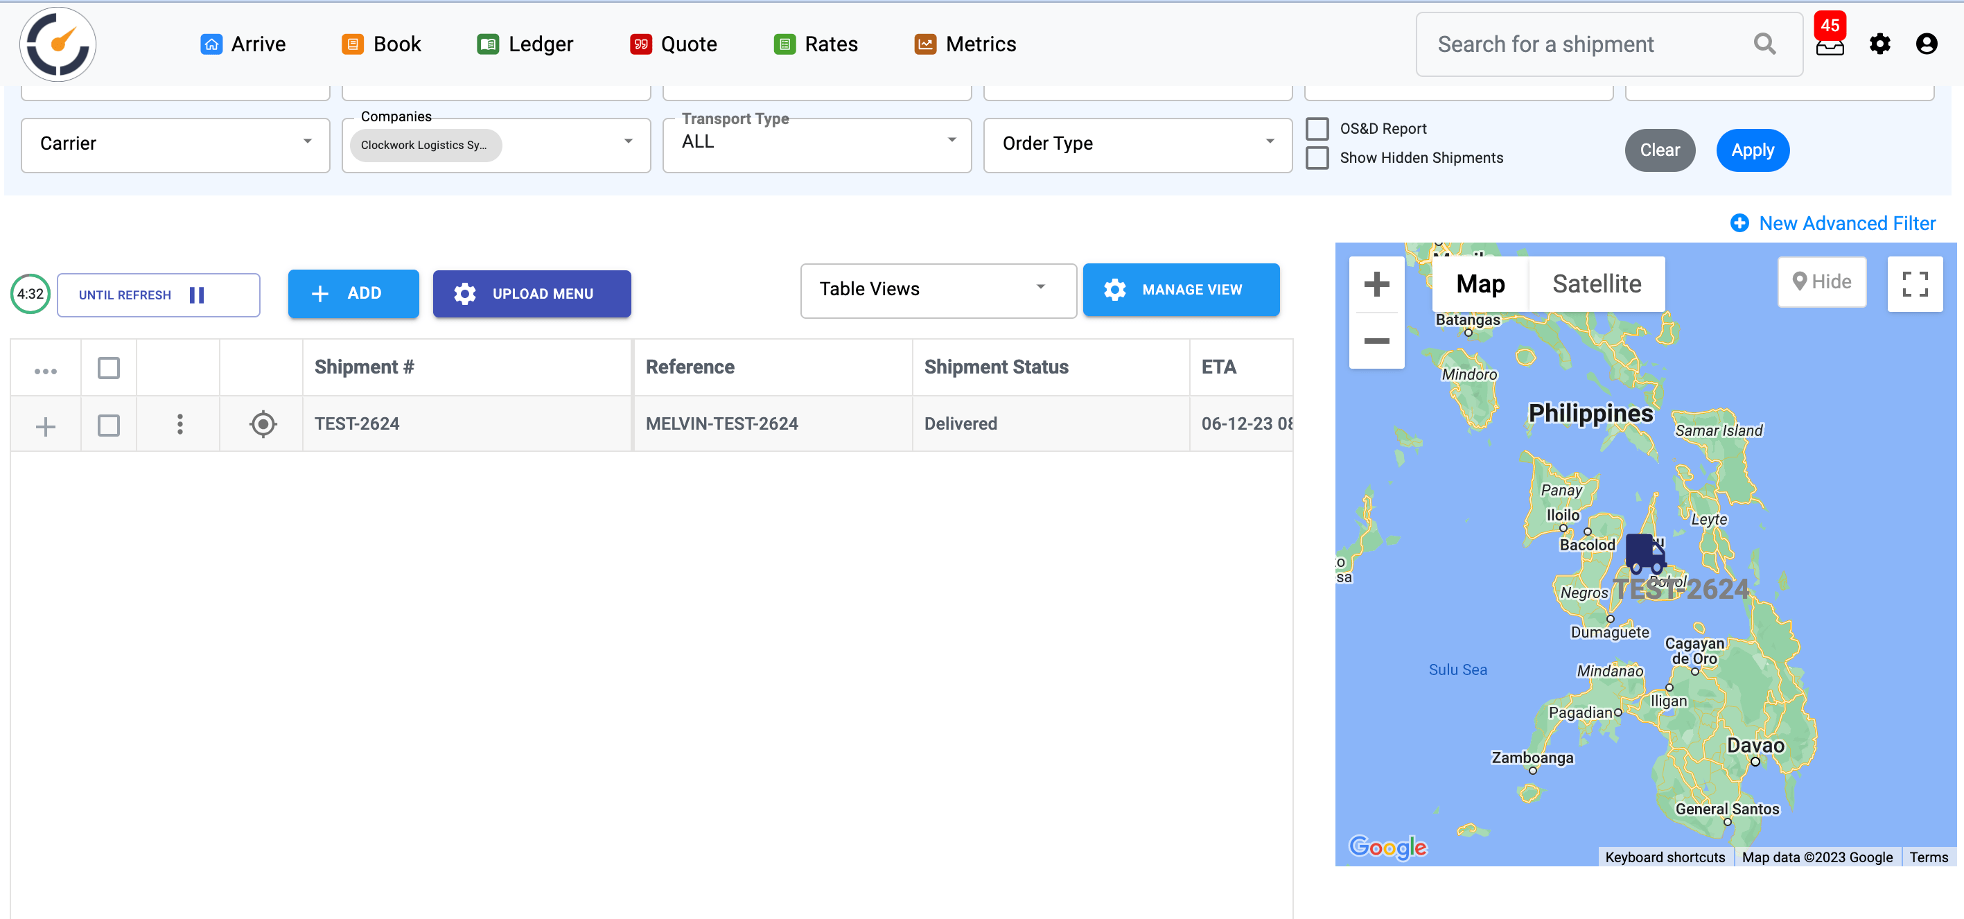Enable the OS&D Report filter

(1317, 128)
